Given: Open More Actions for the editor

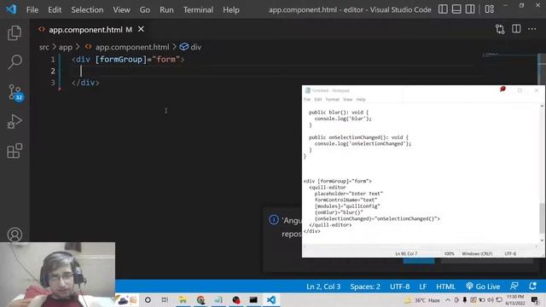Looking at the screenshot, I should coord(531,29).
